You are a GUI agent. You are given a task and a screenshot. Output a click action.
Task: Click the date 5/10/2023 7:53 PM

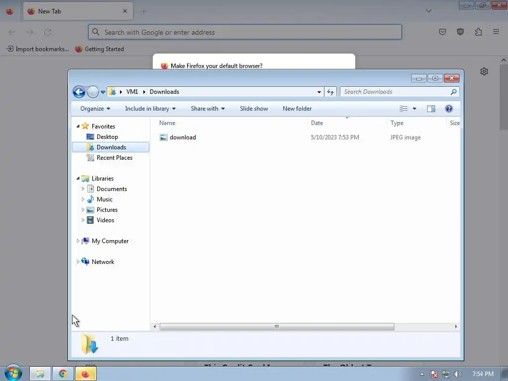tap(335, 137)
